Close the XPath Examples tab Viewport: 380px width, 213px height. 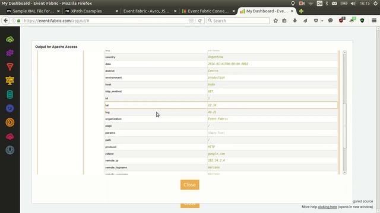pos(116,11)
